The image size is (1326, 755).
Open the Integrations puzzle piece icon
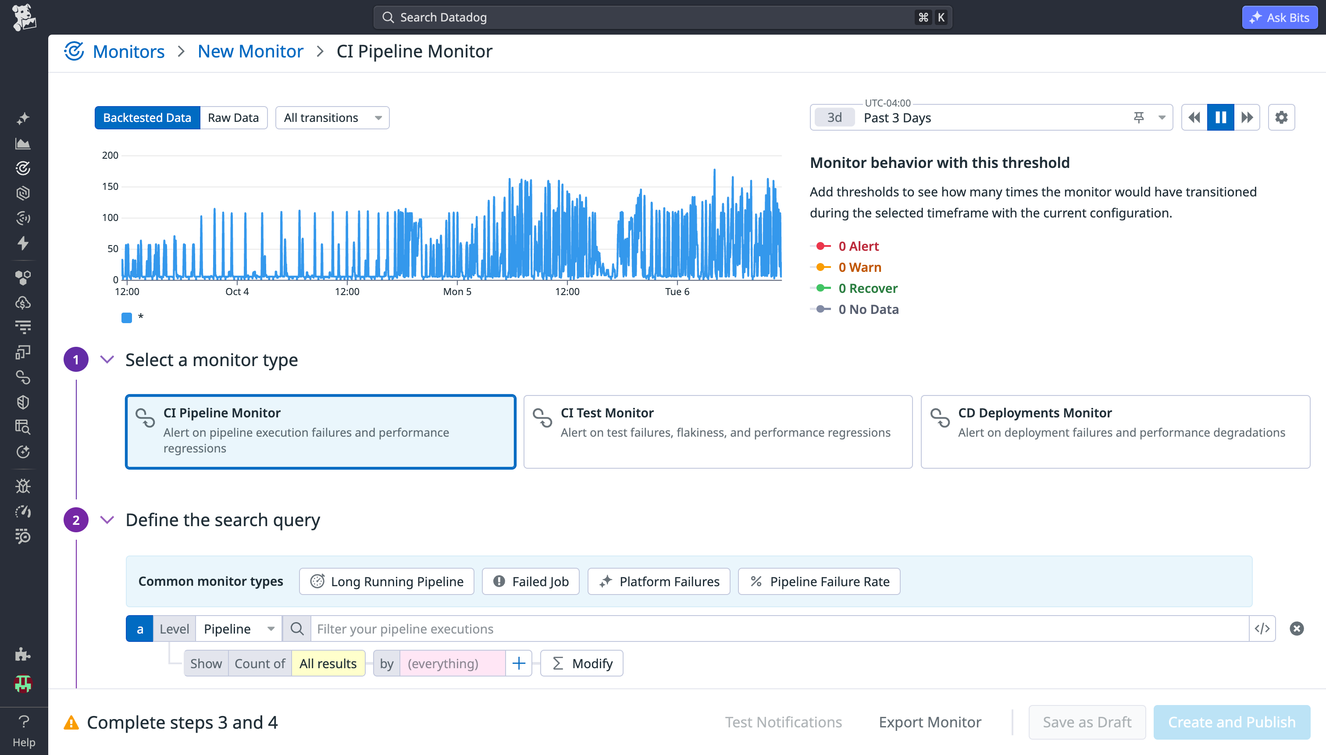[x=23, y=654]
